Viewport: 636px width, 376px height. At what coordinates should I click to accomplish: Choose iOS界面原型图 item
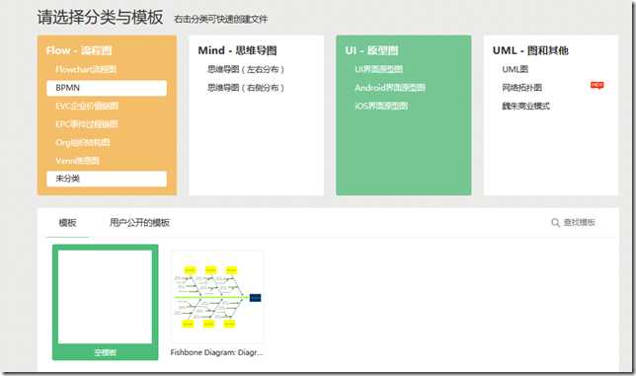[381, 107]
